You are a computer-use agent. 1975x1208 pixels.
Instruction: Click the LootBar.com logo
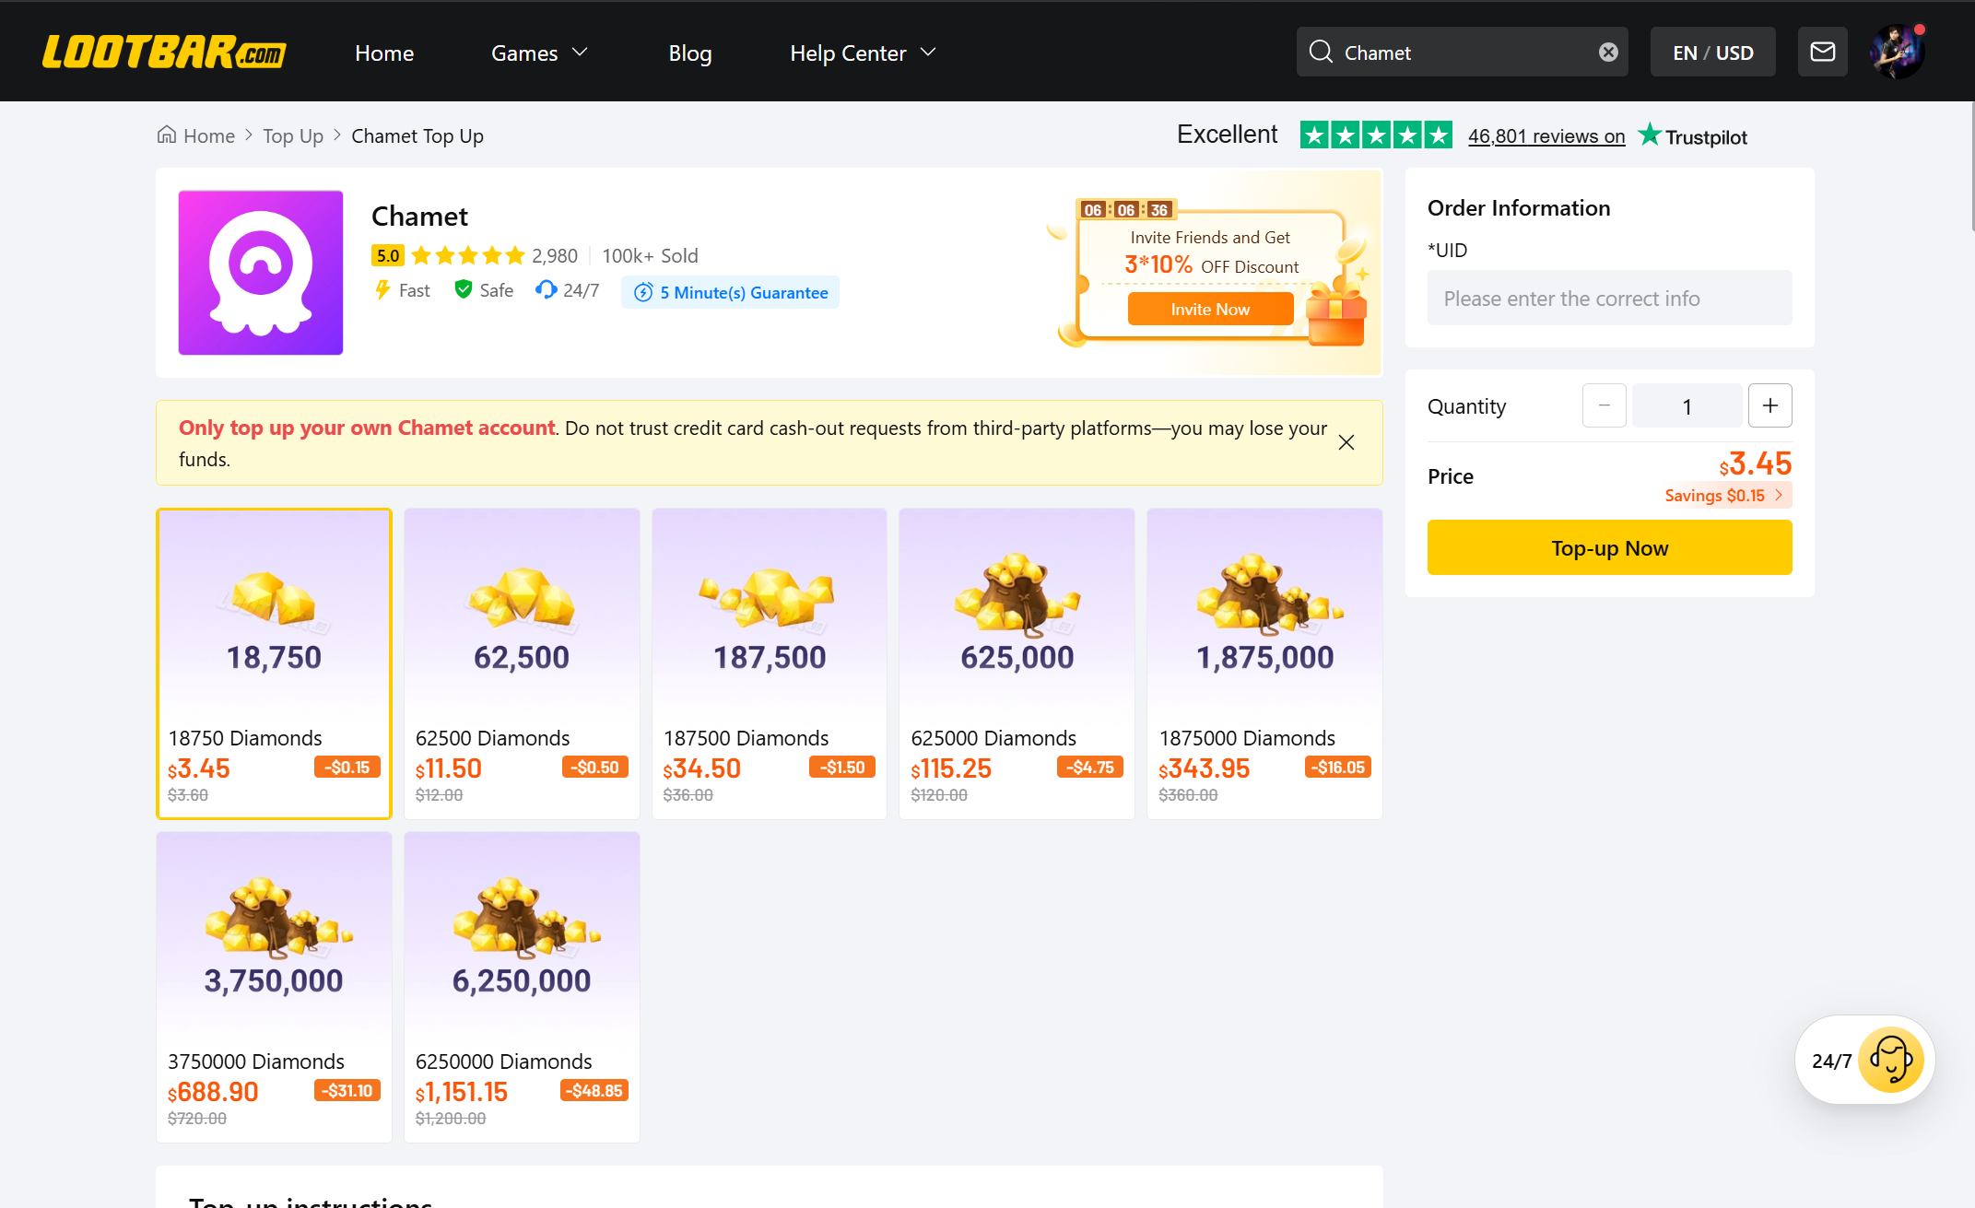coord(164,53)
